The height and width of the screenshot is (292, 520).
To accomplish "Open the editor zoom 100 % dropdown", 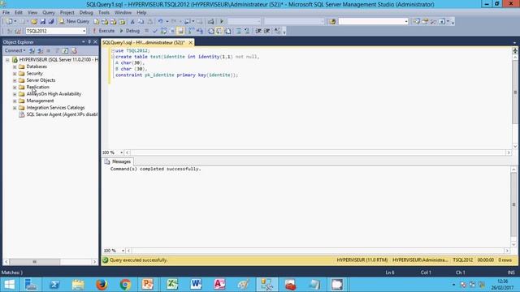I will tap(121, 152).
